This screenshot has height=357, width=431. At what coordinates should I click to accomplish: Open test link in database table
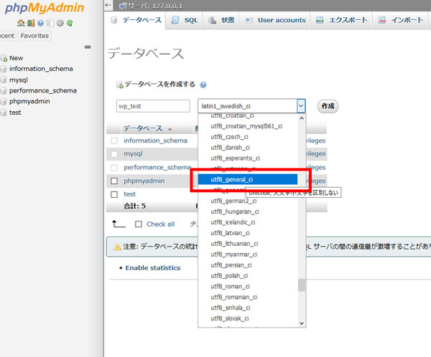click(x=130, y=194)
